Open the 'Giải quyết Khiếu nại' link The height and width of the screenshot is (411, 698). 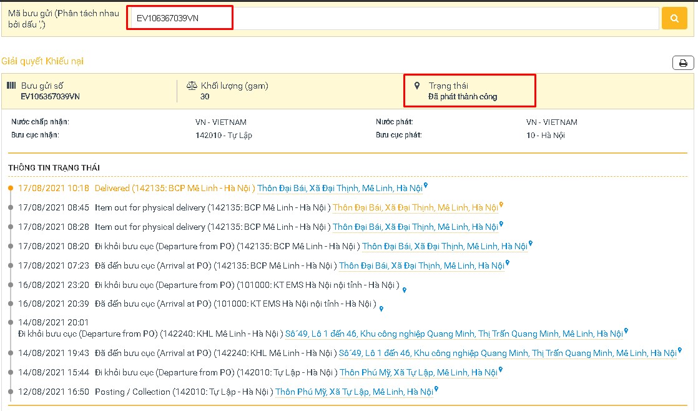tap(42, 61)
